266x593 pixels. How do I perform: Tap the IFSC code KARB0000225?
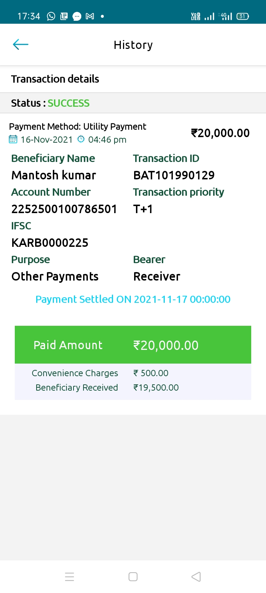click(50, 243)
